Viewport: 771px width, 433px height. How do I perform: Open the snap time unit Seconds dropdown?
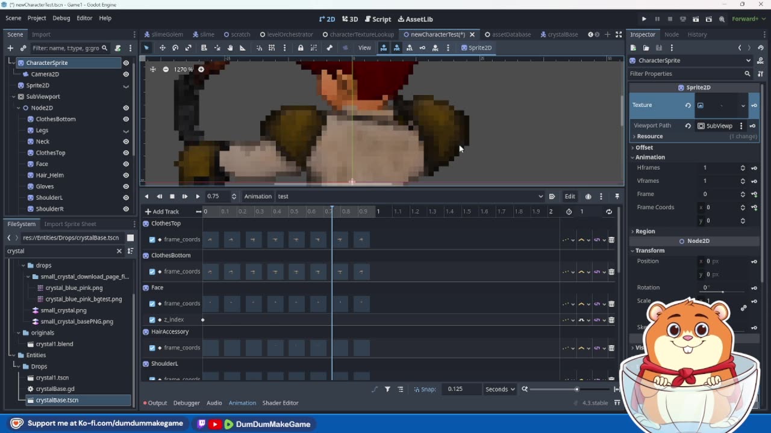(x=500, y=389)
